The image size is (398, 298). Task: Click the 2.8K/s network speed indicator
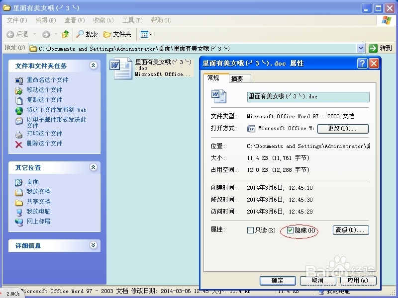[x=13, y=294]
